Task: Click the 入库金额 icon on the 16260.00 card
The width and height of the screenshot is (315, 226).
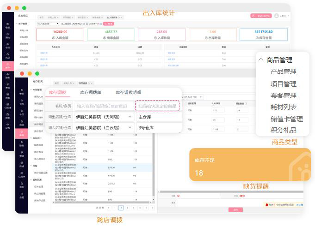Action: click(x=53, y=38)
